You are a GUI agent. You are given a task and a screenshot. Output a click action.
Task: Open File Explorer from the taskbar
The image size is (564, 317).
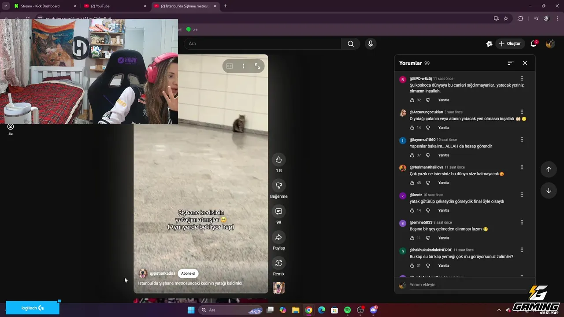click(x=296, y=310)
